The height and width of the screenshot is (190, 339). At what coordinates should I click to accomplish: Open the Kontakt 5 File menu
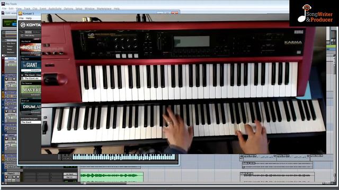coord(21,18)
